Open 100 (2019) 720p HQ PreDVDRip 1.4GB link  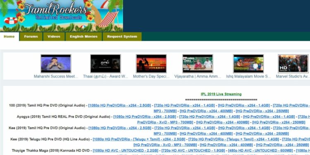point(184,105)
